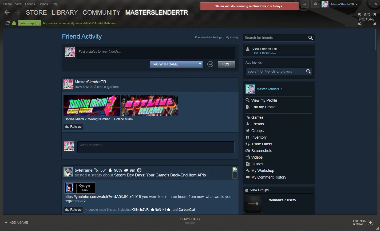
Task: Open the YouTube link in byteframe's post
Action: [x=101, y=197]
